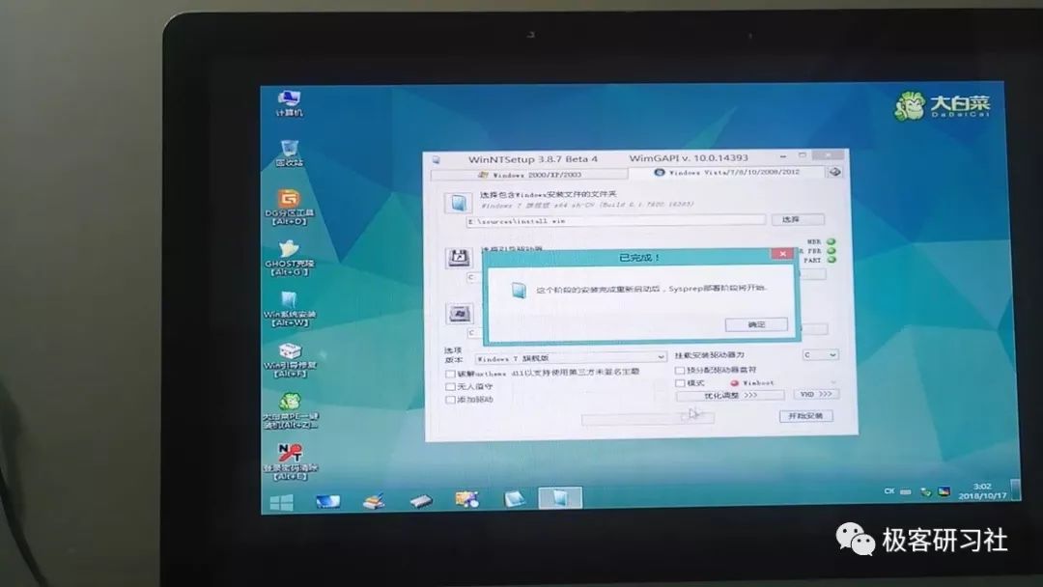Image resolution: width=1043 pixels, height=587 pixels.
Task: Launch the DG分区工具 desktop shortcut
Action: (289, 207)
